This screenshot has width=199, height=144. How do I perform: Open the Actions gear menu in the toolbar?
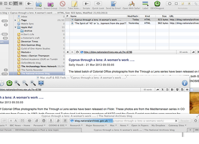[x=29, y=4]
